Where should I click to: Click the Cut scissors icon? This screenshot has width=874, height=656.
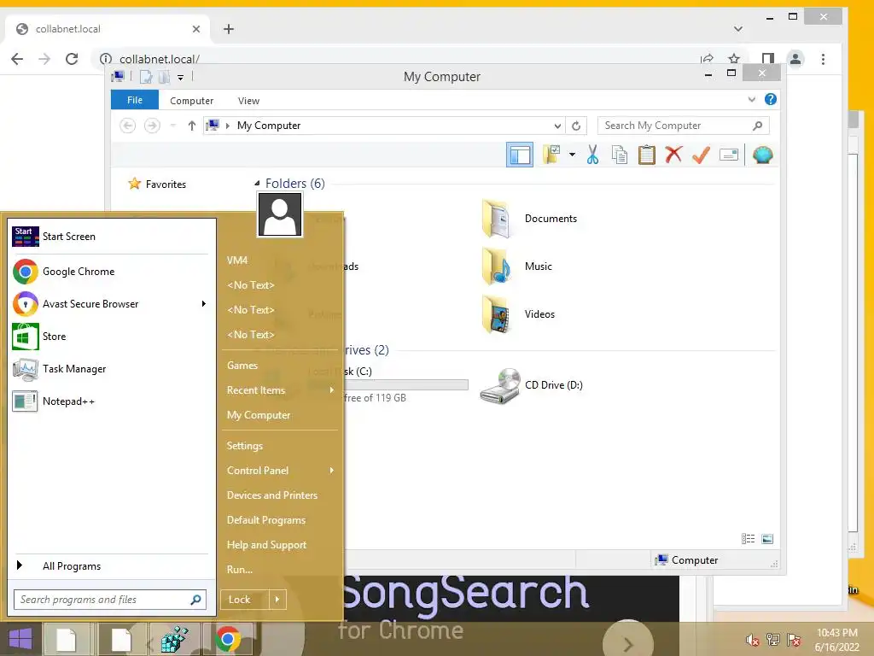click(x=592, y=155)
